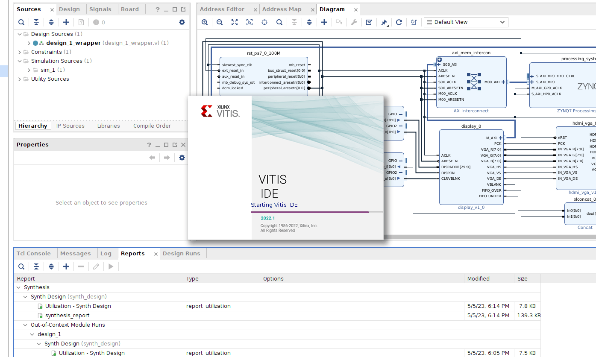Screen dimensions: 596x357
Task: Open Properties panel settings gear
Action: click(x=182, y=158)
